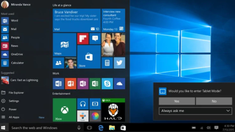Open the Groove Music headphones tile

pyautogui.click(x=83, y=104)
